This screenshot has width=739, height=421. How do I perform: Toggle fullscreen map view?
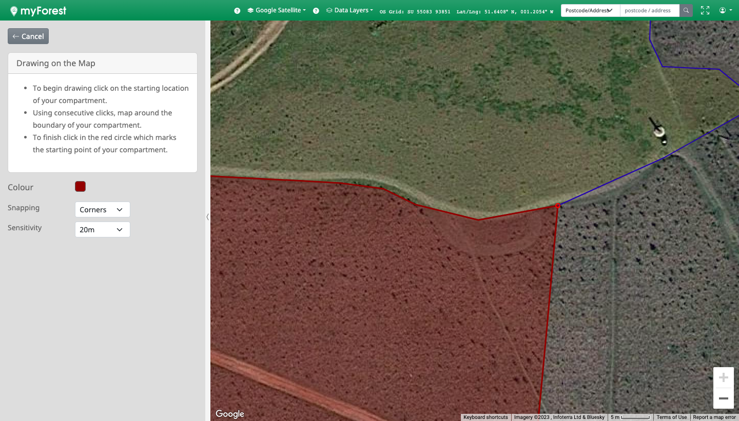coord(705,10)
